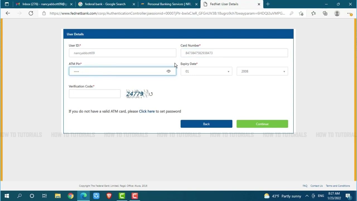
Task: Click the address bar URL
Action: point(167,13)
